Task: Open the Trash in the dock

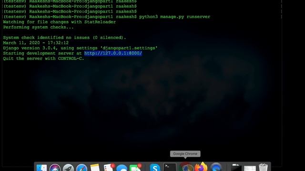Action: (x=263, y=168)
